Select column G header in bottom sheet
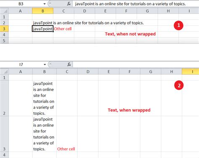The image size is (199, 158). coord(151,71)
